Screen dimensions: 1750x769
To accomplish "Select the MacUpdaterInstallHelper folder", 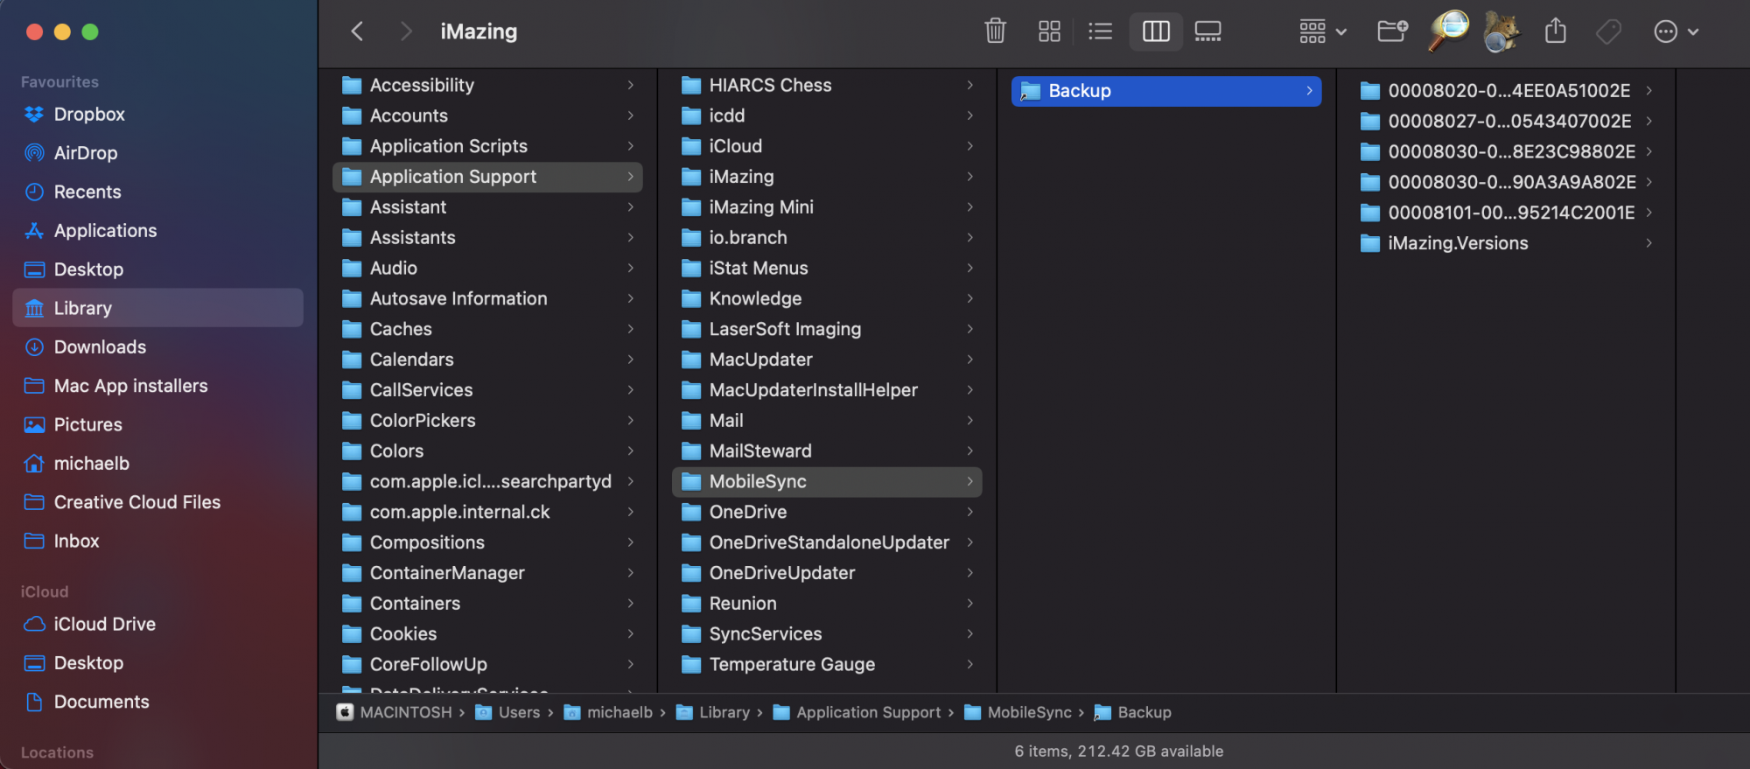I will (x=827, y=390).
